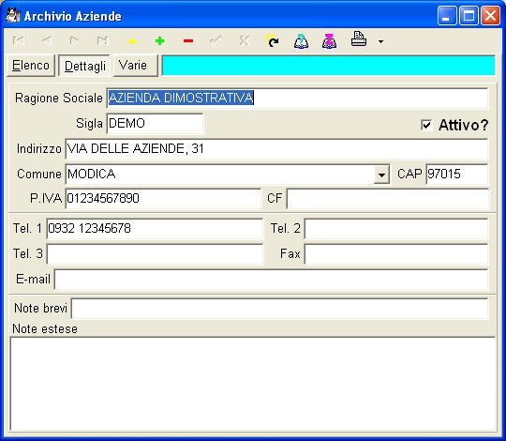The image size is (506, 441).
Task: Go to first record navigation icon
Action: point(19,40)
